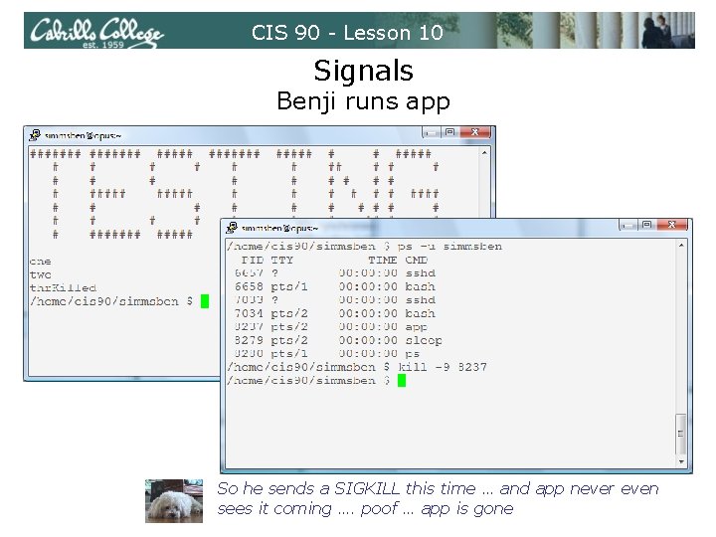Click the Cabrillo College logo
The width and height of the screenshot is (716, 537).
(x=96, y=31)
